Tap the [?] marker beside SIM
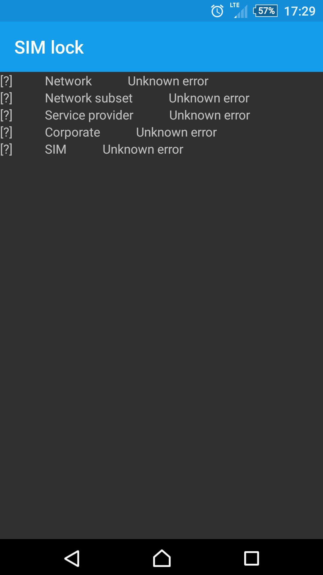 (x=6, y=149)
